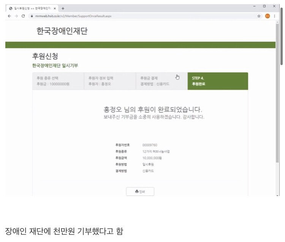The width and height of the screenshot is (285, 242).
Task: Click the 홍정오 님의 후원이 완료되었습니다 message
Action: 153,109
